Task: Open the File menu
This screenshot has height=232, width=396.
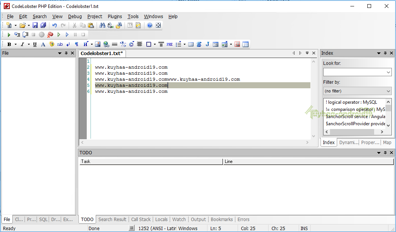Action: click(x=10, y=17)
